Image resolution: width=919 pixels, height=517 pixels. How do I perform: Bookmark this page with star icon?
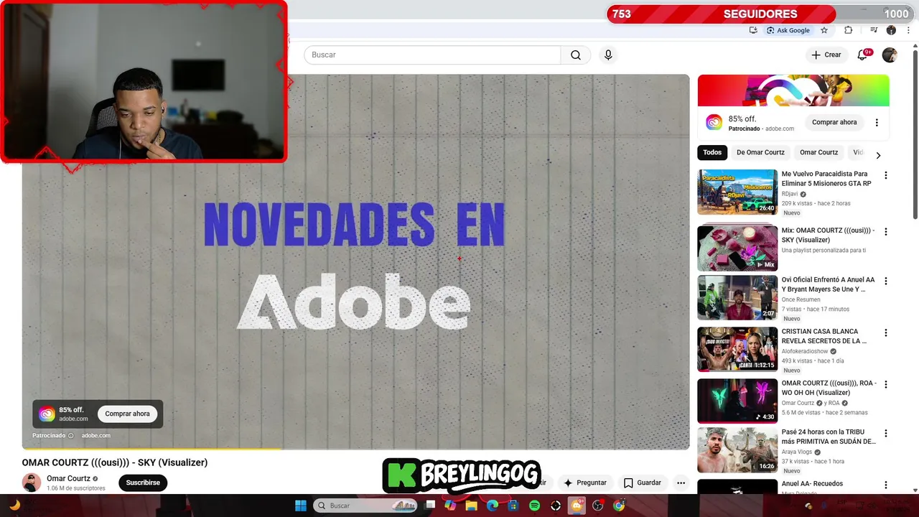824,30
